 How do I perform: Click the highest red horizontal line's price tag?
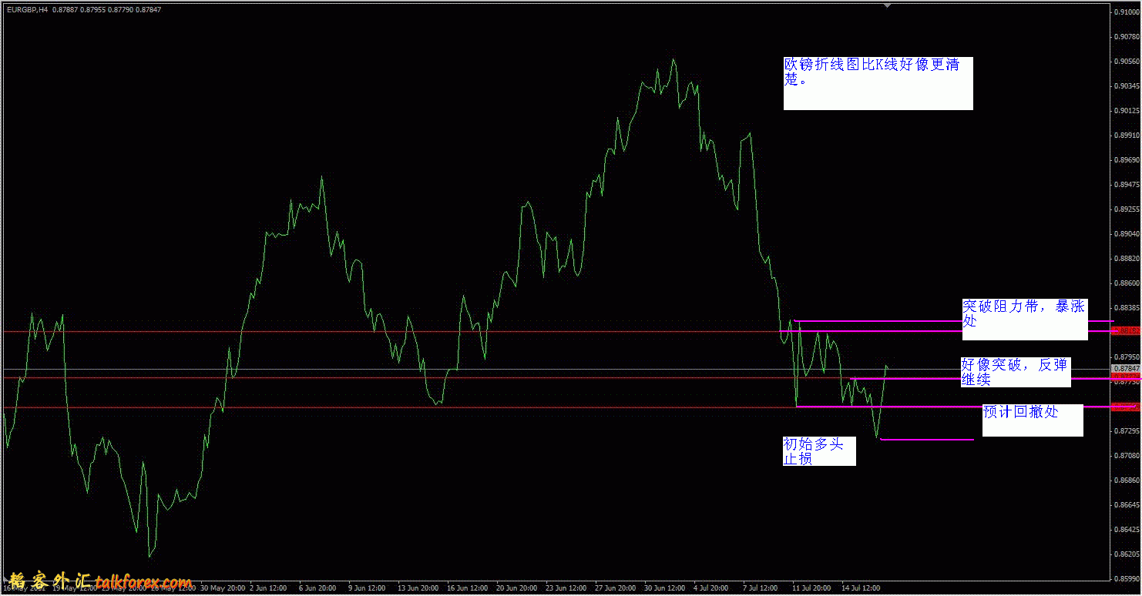(1126, 331)
